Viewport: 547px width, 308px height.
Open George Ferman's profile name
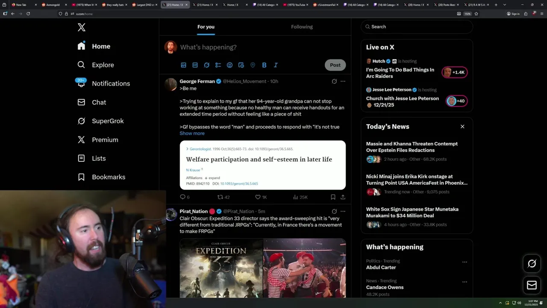(x=197, y=81)
